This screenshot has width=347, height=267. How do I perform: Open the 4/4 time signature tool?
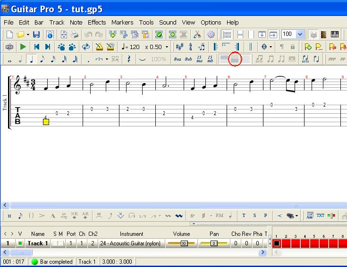191,47
